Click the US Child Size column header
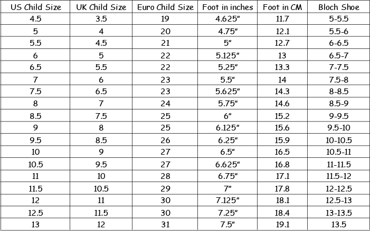 pos(35,7)
